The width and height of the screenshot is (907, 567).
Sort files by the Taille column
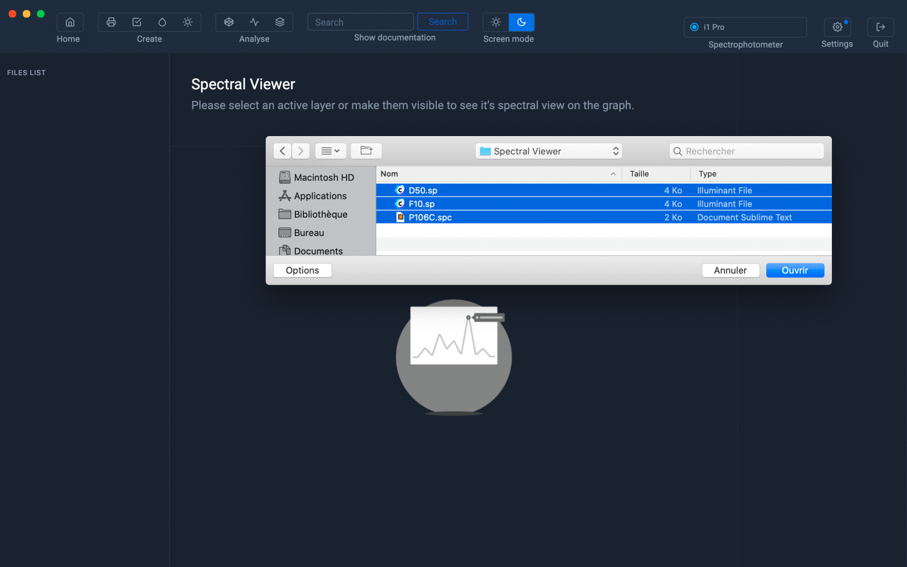[656, 174]
